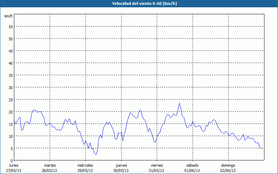Click the lowest wind speed dip on the line
The height and width of the screenshot is (174, 278).
pos(96,155)
